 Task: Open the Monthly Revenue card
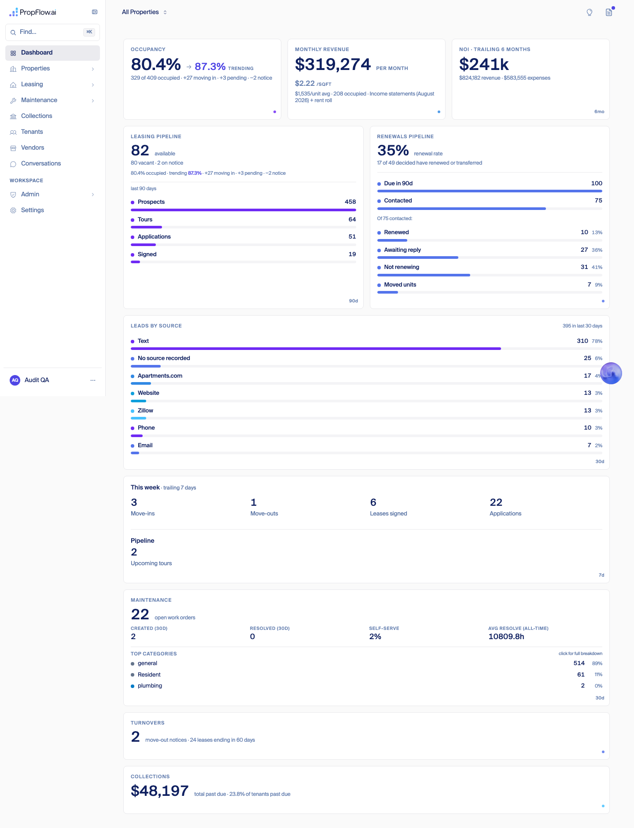(x=366, y=79)
